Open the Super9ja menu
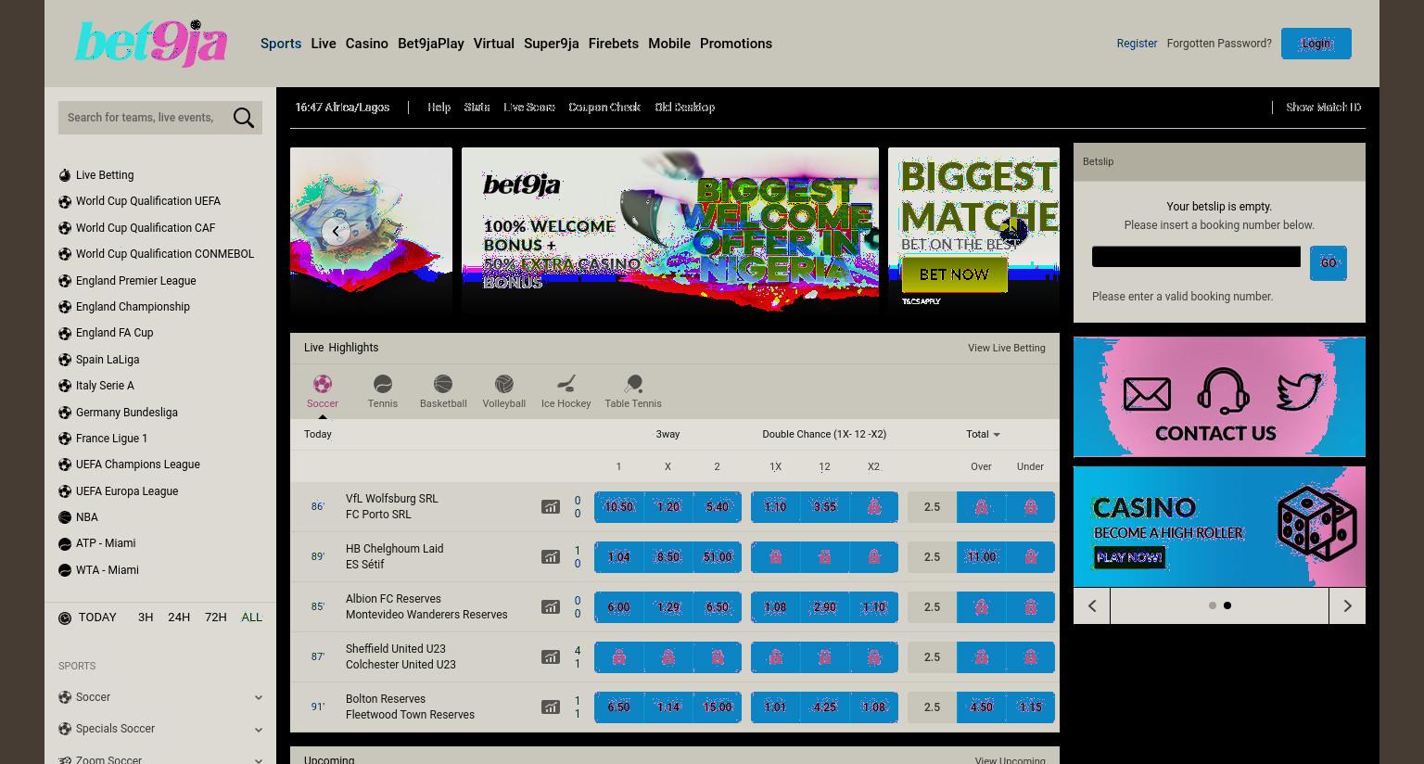Viewport: 1424px width, 764px height. pos(552,44)
